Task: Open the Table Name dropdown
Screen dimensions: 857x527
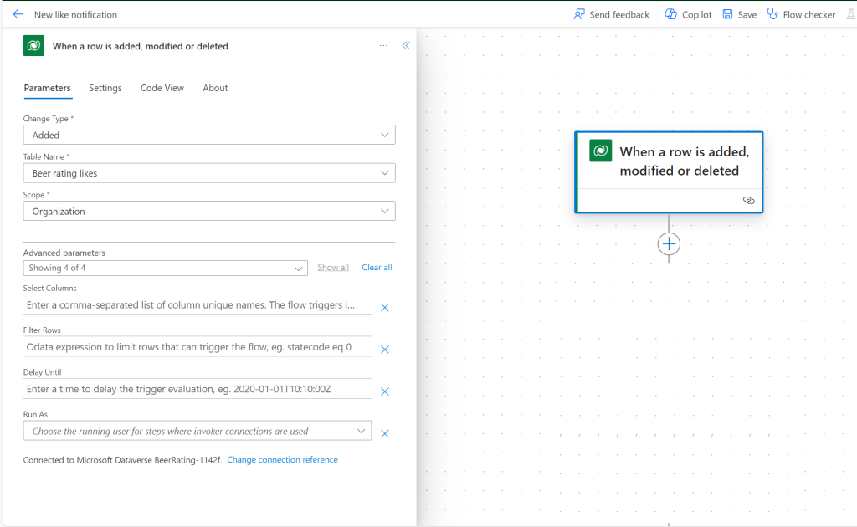Action: (x=209, y=173)
